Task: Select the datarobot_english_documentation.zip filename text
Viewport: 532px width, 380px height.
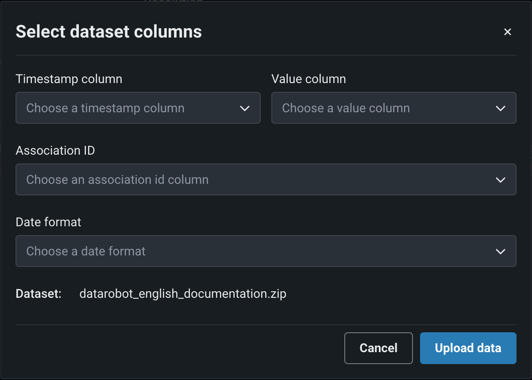Action: pyautogui.click(x=183, y=294)
